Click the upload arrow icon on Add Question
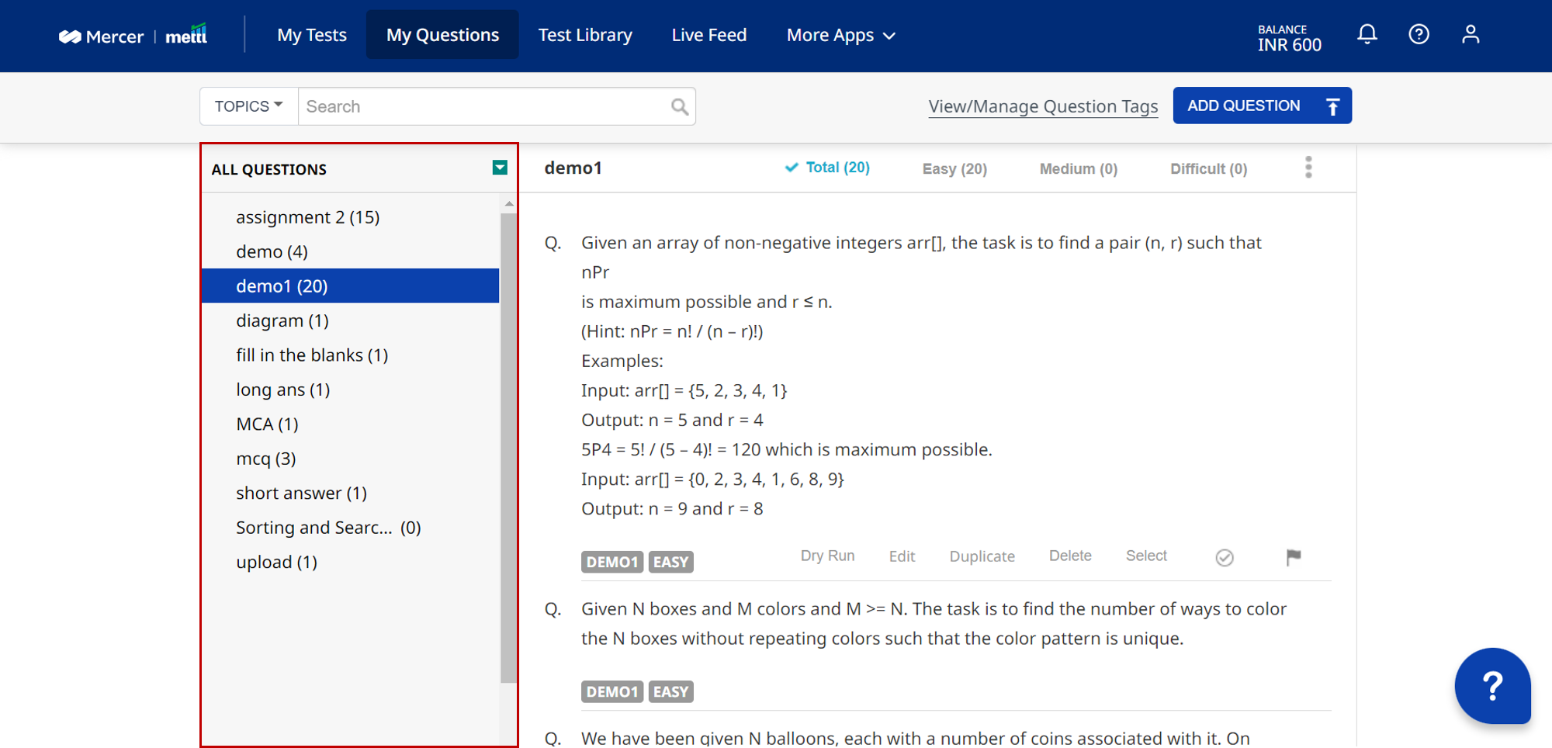 pos(1332,106)
